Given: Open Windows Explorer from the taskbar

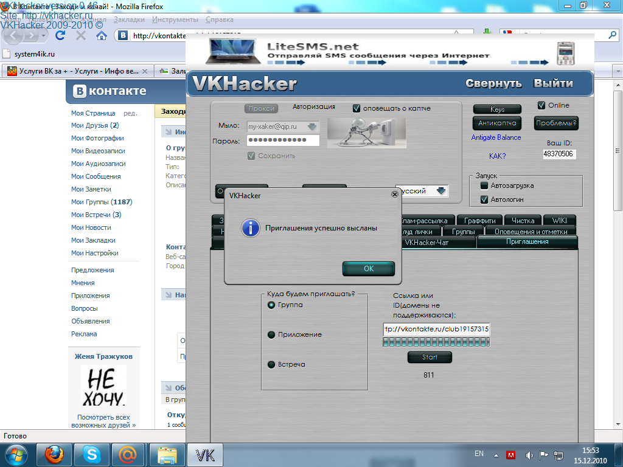Looking at the screenshot, I should tap(167, 455).
